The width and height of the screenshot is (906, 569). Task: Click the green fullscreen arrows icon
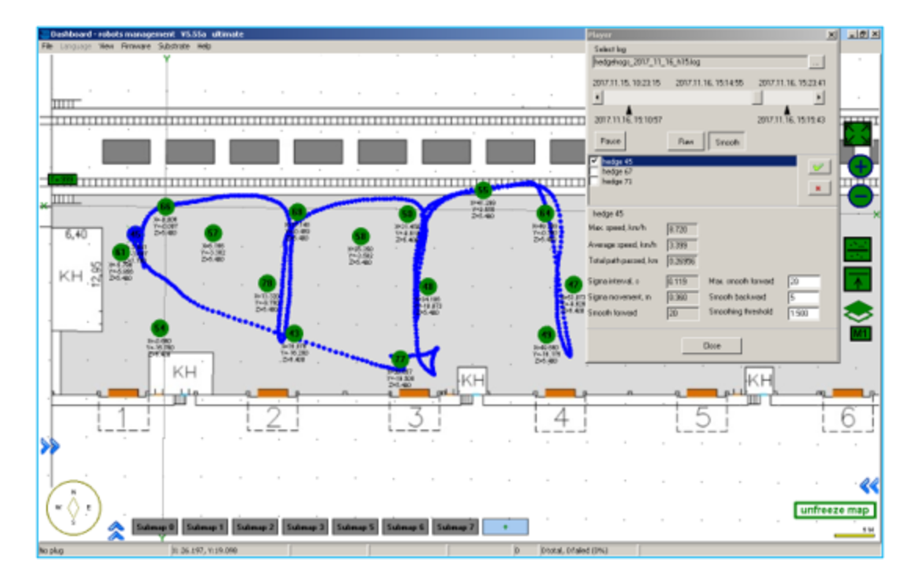857,133
